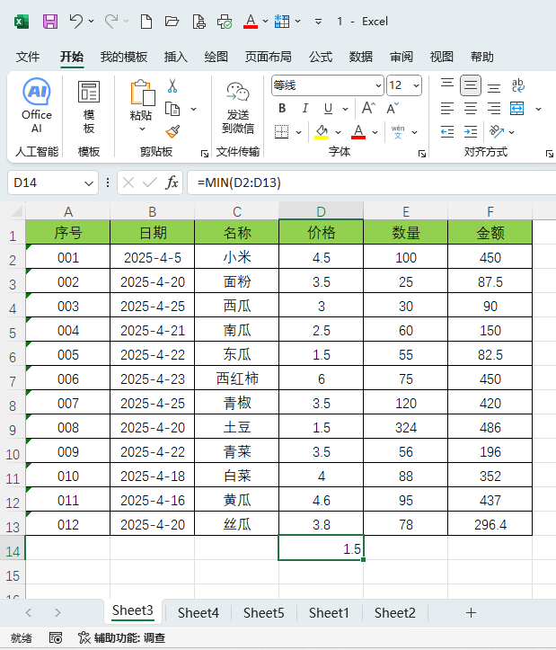This screenshot has height=650, width=556.
Task: Click the text orientation icon
Action: (x=497, y=132)
